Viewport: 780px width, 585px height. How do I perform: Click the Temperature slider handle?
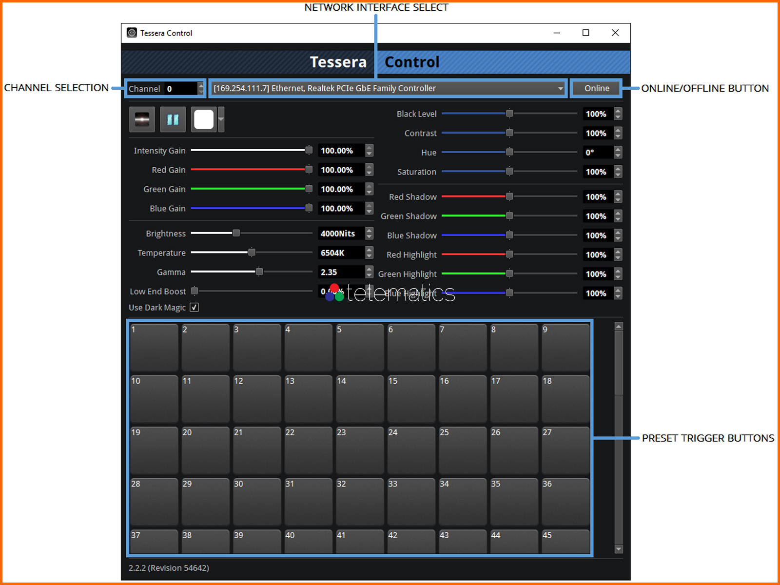coord(252,253)
